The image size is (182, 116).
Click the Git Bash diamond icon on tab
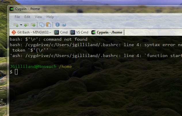point(14,32)
